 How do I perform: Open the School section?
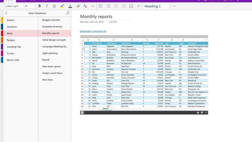click(x=21, y=20)
